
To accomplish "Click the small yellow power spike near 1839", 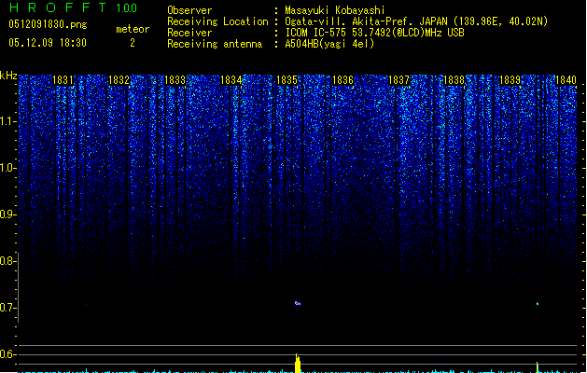I will [538, 367].
